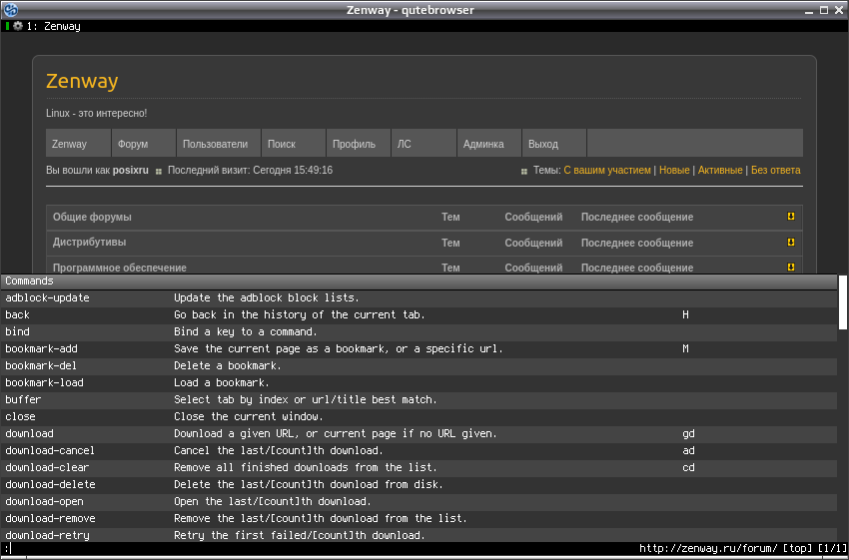This screenshot has width=849, height=560.
Task: Select the bookmark-load command completion
Action: click(419, 382)
